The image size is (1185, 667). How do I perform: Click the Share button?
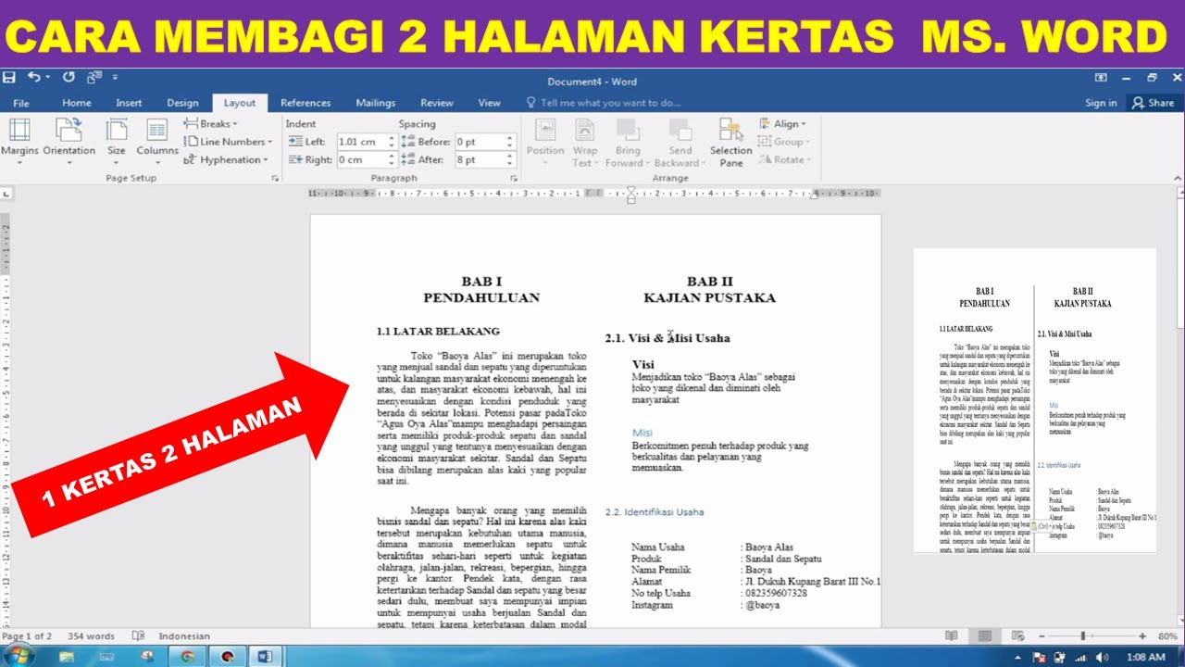[1154, 103]
